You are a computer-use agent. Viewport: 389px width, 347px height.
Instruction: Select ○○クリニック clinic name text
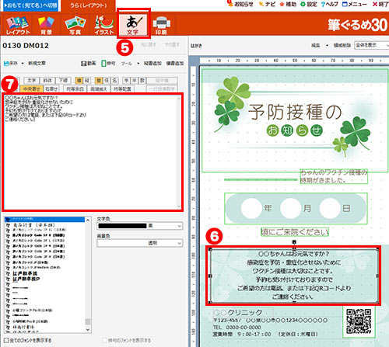(x=238, y=312)
